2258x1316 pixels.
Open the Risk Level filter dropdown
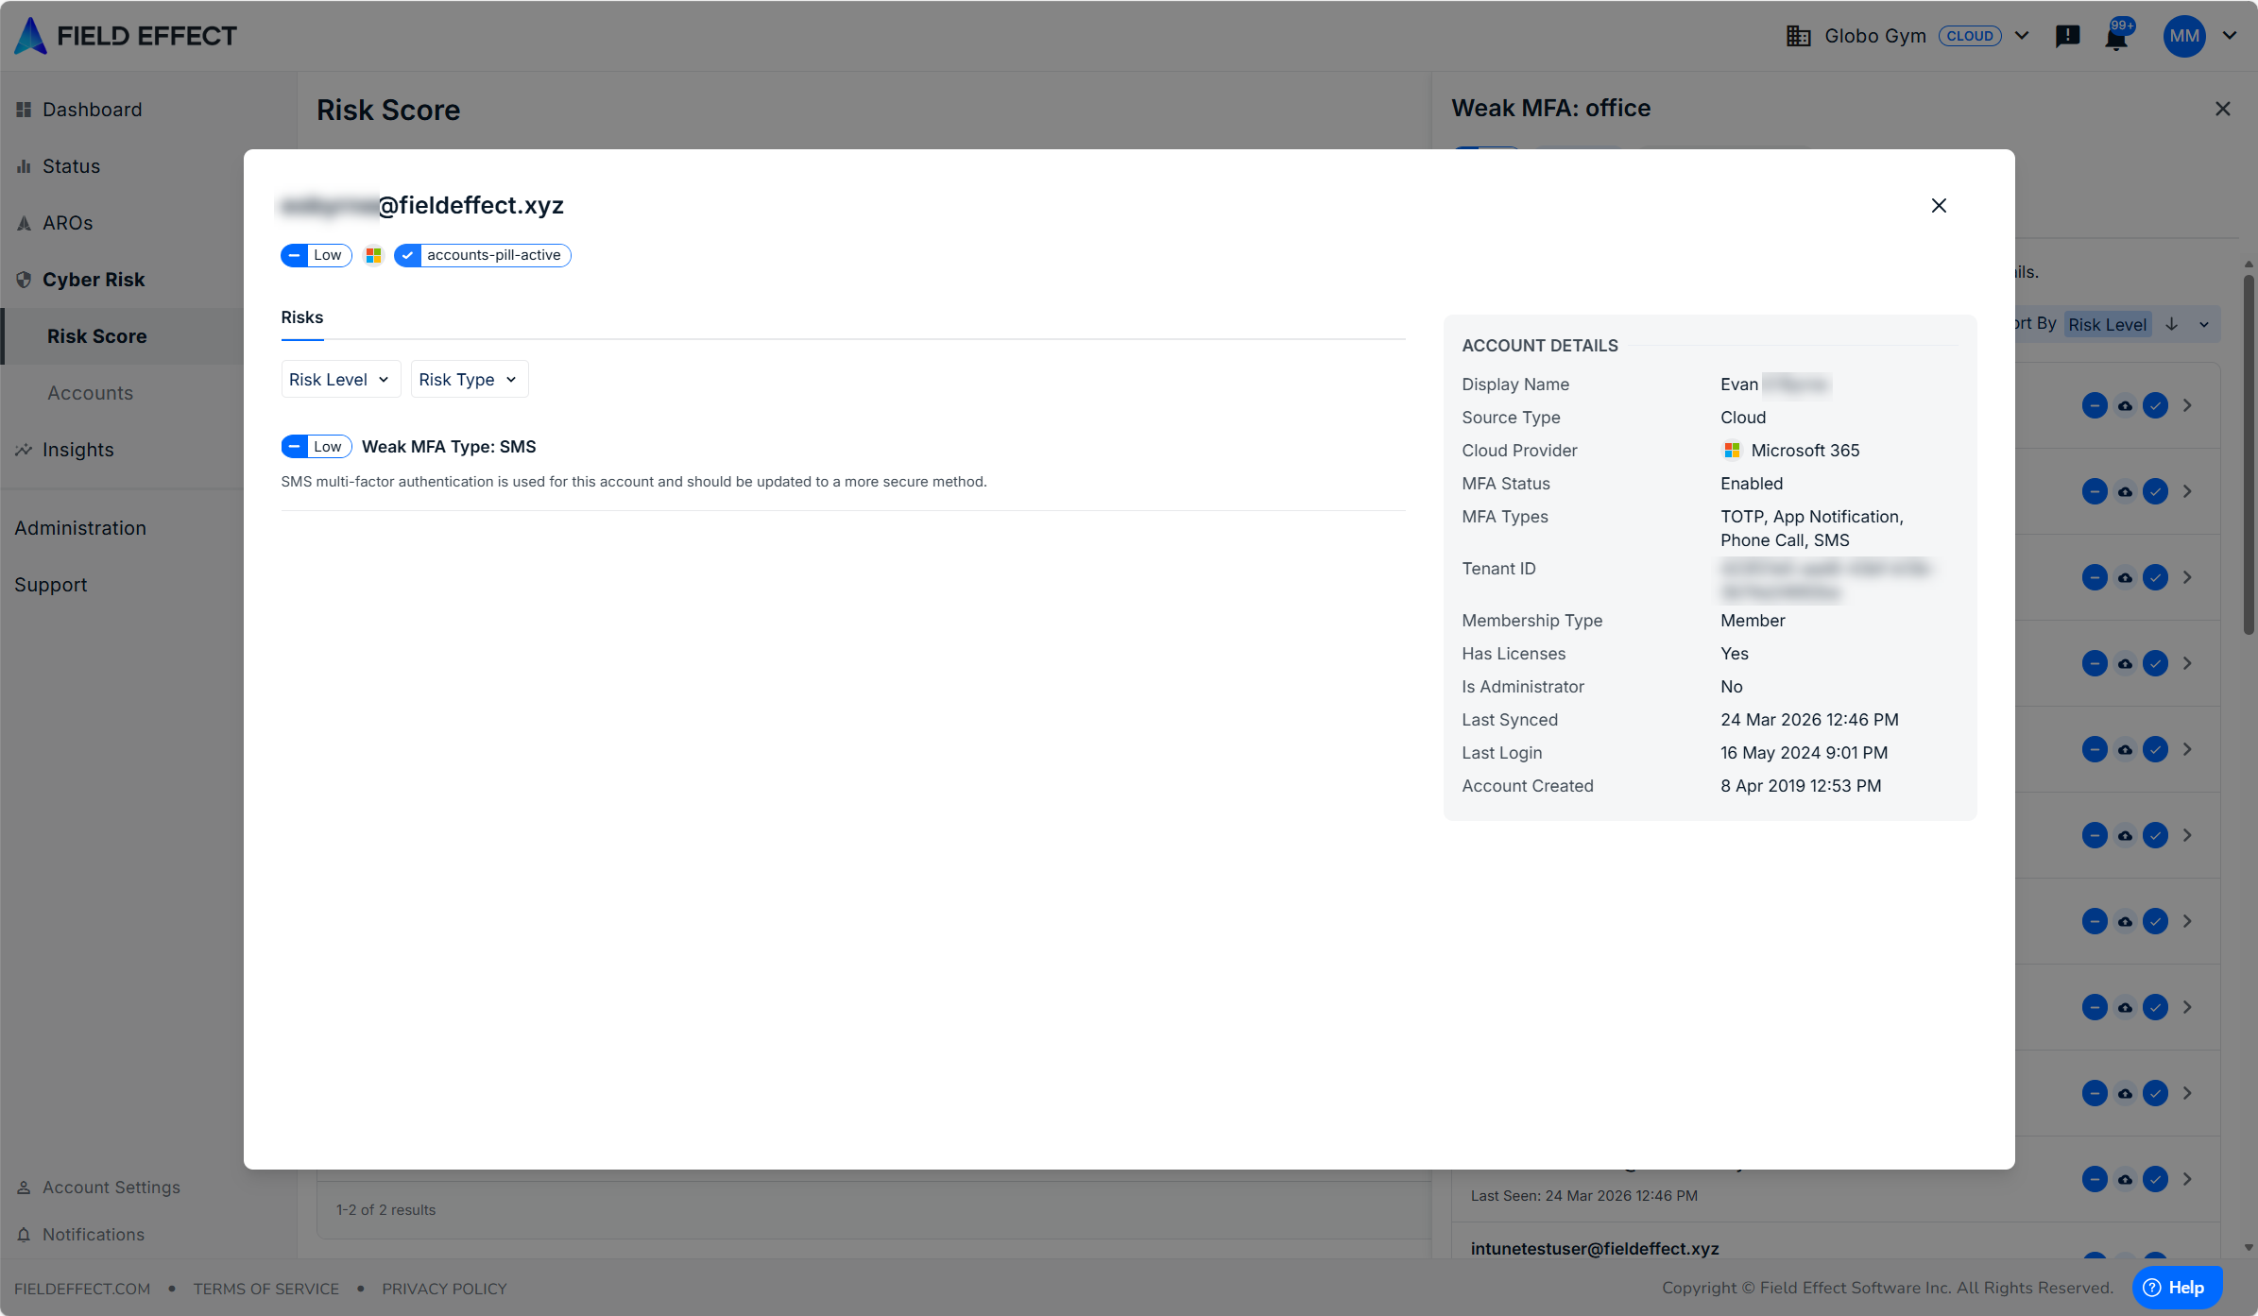pyautogui.click(x=340, y=379)
